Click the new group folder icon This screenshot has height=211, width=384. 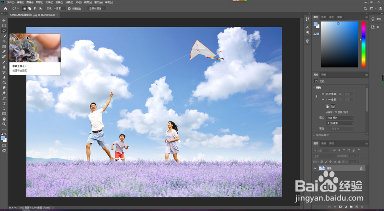tap(351, 207)
